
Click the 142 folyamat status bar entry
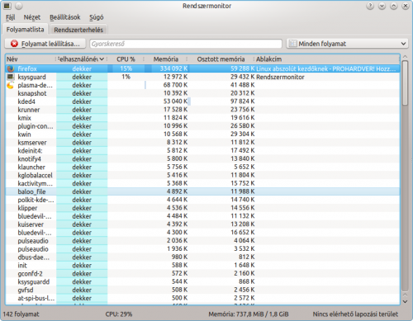click(x=21, y=314)
